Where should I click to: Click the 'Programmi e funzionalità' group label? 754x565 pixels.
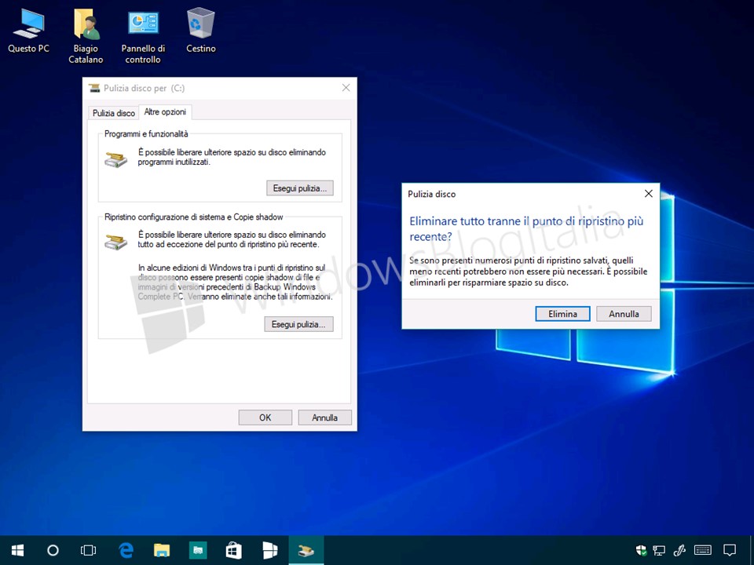(x=146, y=134)
